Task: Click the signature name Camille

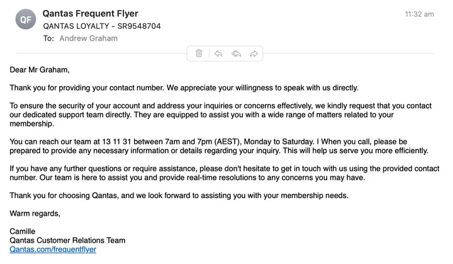Action: point(24,231)
